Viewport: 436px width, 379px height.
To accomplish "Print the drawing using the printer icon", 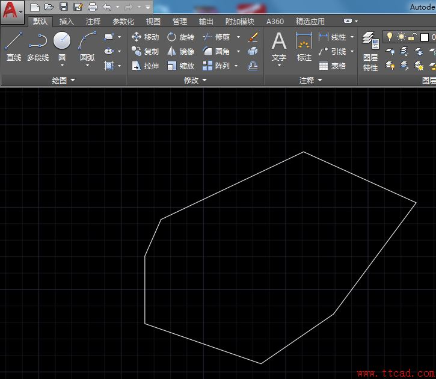I will coord(93,7).
